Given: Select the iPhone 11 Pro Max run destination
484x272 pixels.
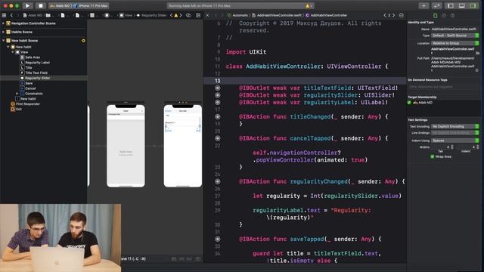Looking at the screenshot, I should coord(91,5).
